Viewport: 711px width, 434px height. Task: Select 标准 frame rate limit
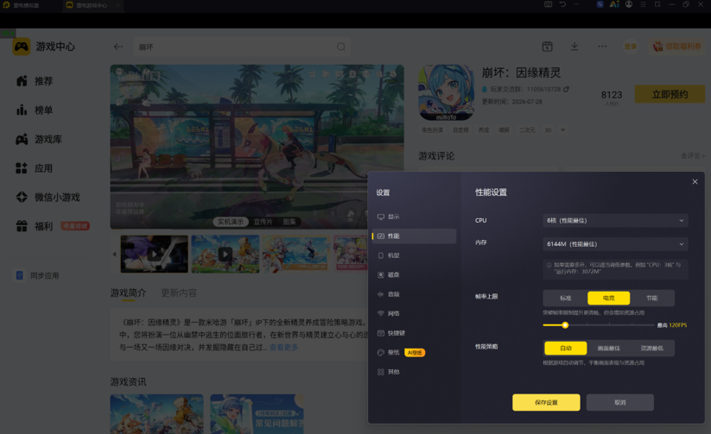[566, 298]
